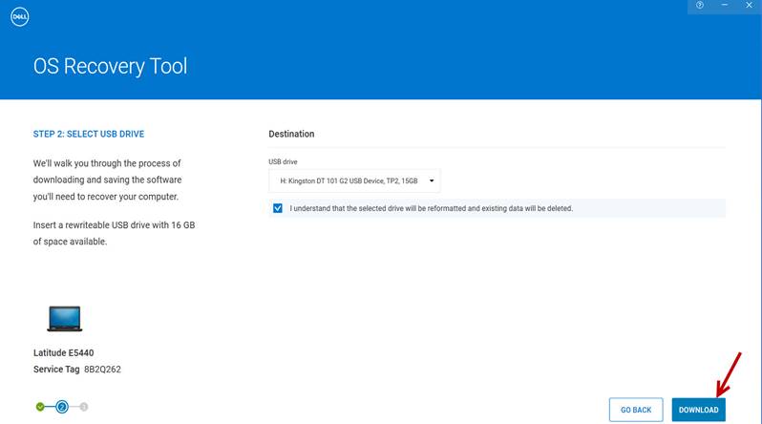
Task: Click the Latitude E5440 laptop image
Action: coord(64,319)
